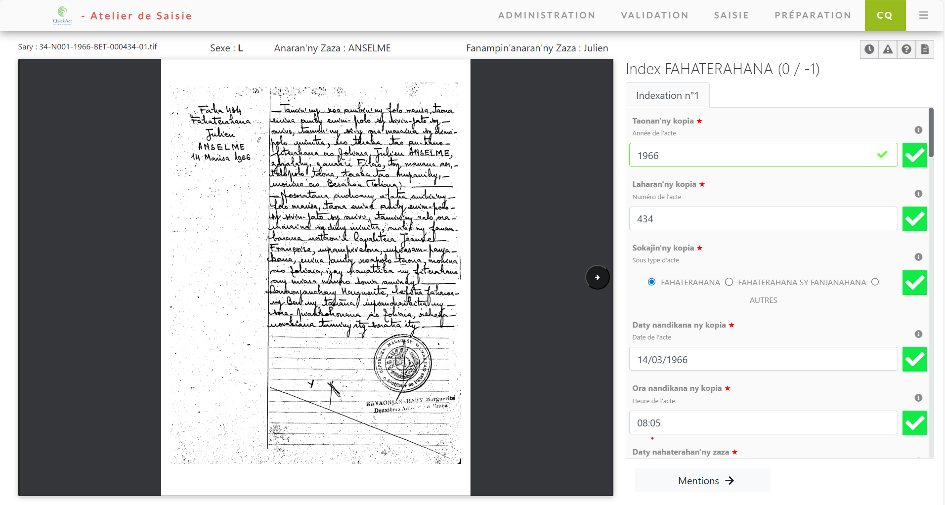Select FAHATERAHANA SY FANJANAHANA radio option
Viewport: 945px width, 505px height.
[x=729, y=282]
